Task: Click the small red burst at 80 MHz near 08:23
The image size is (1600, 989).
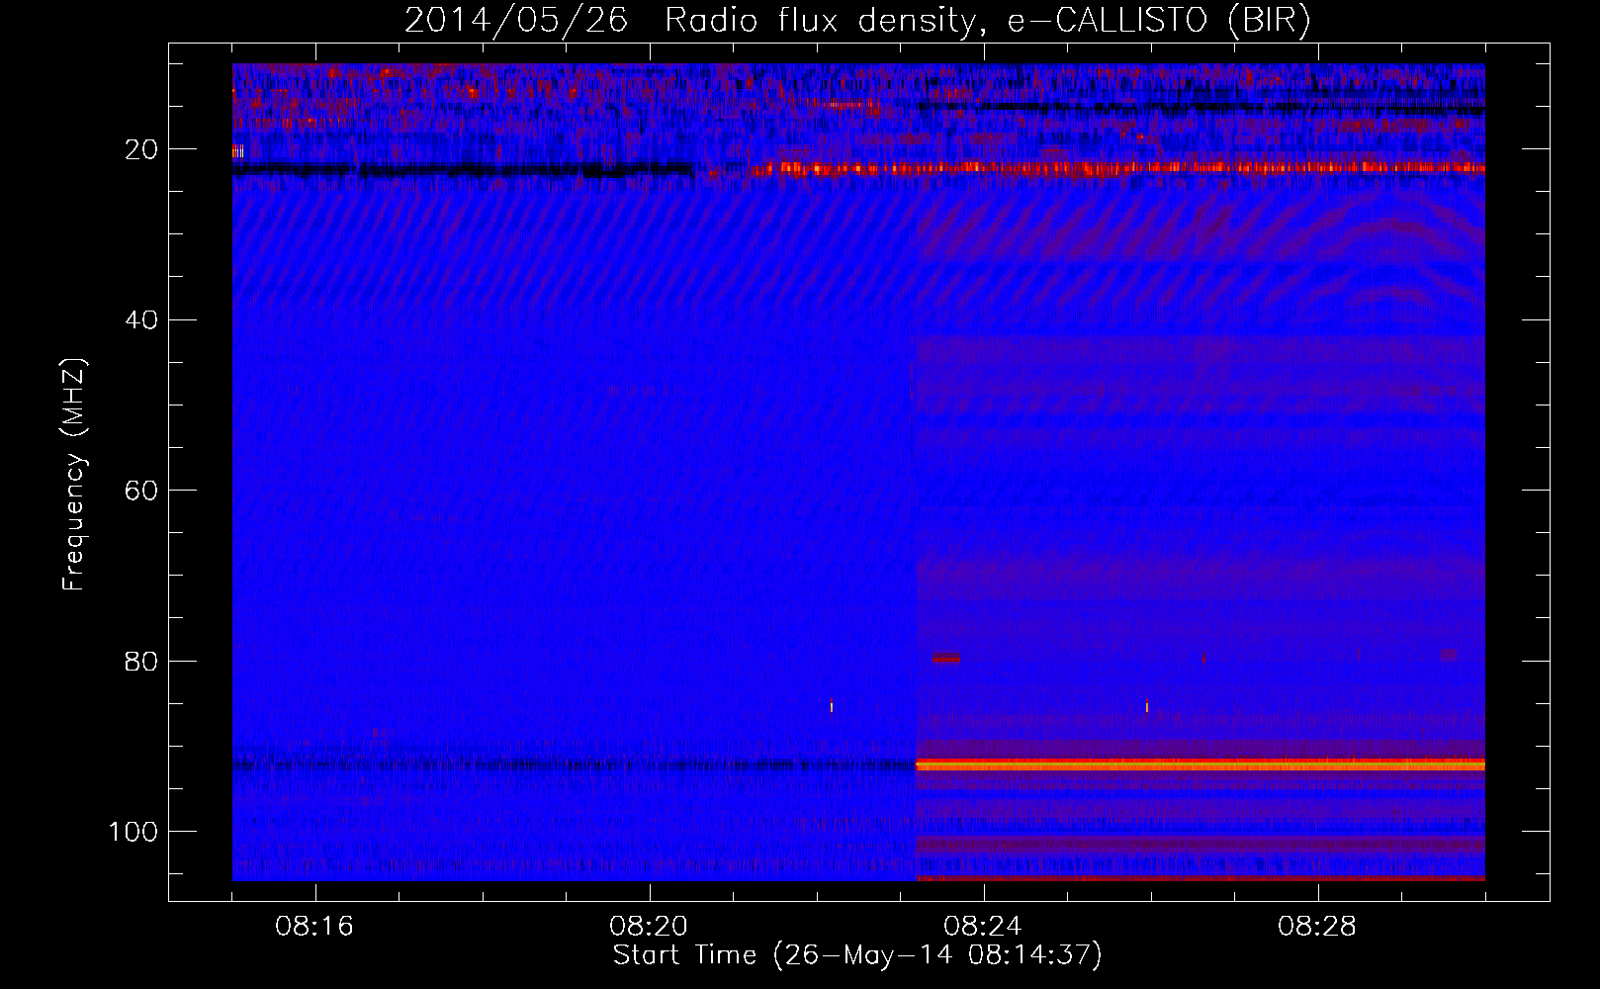Action: pyautogui.click(x=946, y=658)
